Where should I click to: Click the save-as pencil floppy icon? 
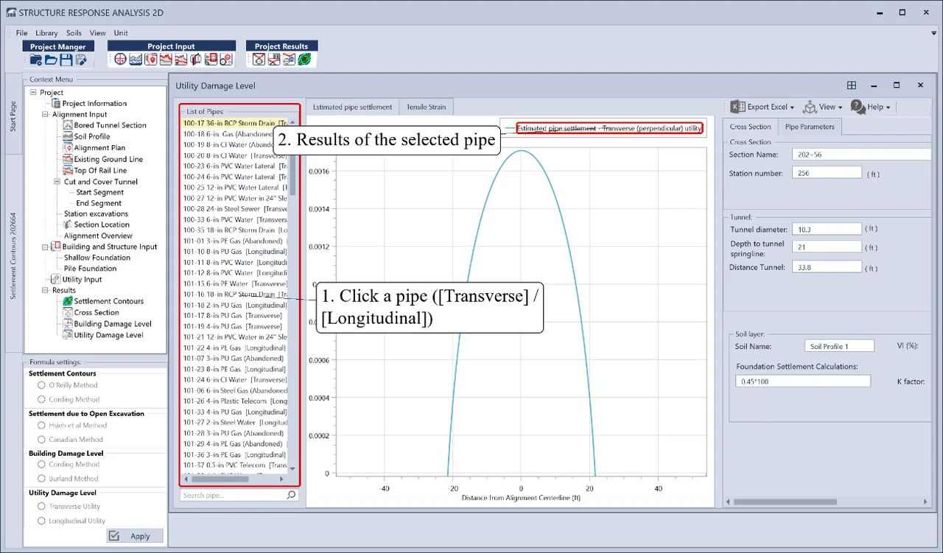(81, 60)
